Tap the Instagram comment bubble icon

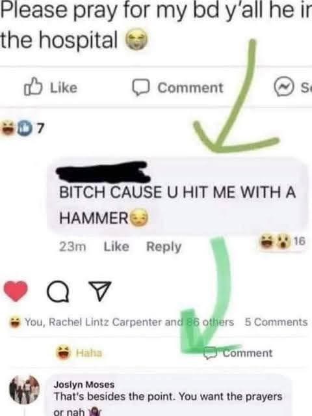point(58,292)
